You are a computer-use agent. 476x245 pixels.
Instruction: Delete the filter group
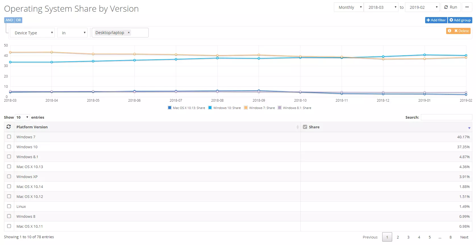pyautogui.click(x=462, y=31)
